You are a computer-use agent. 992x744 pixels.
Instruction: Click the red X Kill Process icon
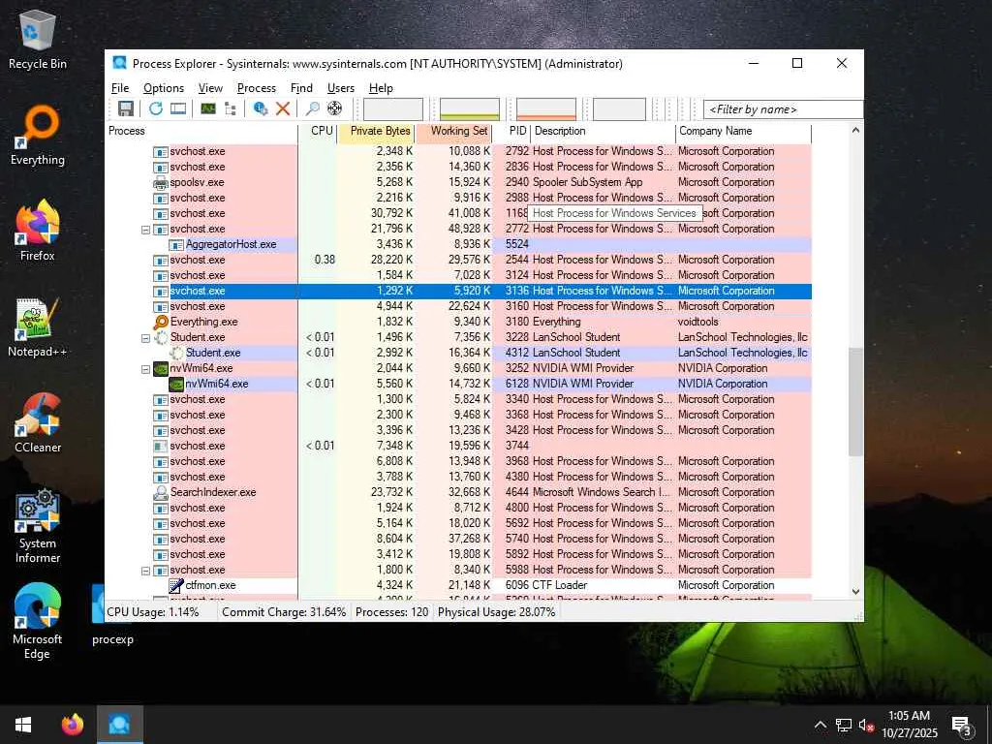tap(283, 108)
